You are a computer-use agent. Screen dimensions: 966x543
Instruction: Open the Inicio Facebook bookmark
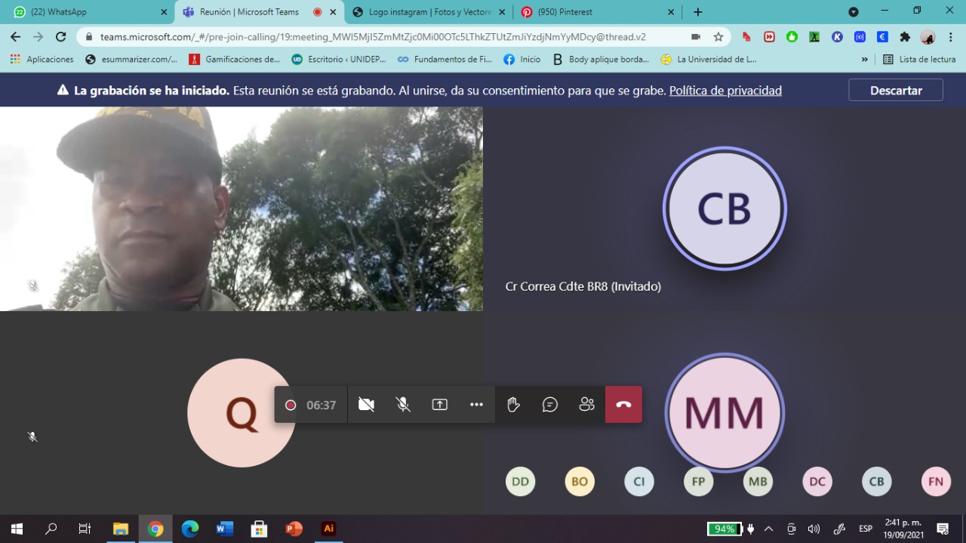coord(522,59)
